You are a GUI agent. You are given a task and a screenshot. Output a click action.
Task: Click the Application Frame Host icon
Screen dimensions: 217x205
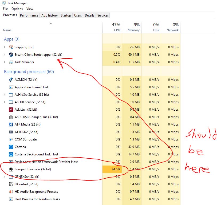11,87
